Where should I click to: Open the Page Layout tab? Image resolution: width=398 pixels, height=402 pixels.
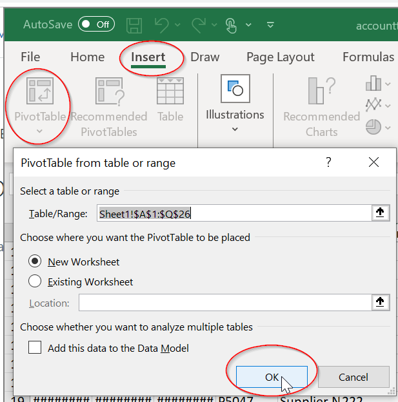click(x=281, y=57)
